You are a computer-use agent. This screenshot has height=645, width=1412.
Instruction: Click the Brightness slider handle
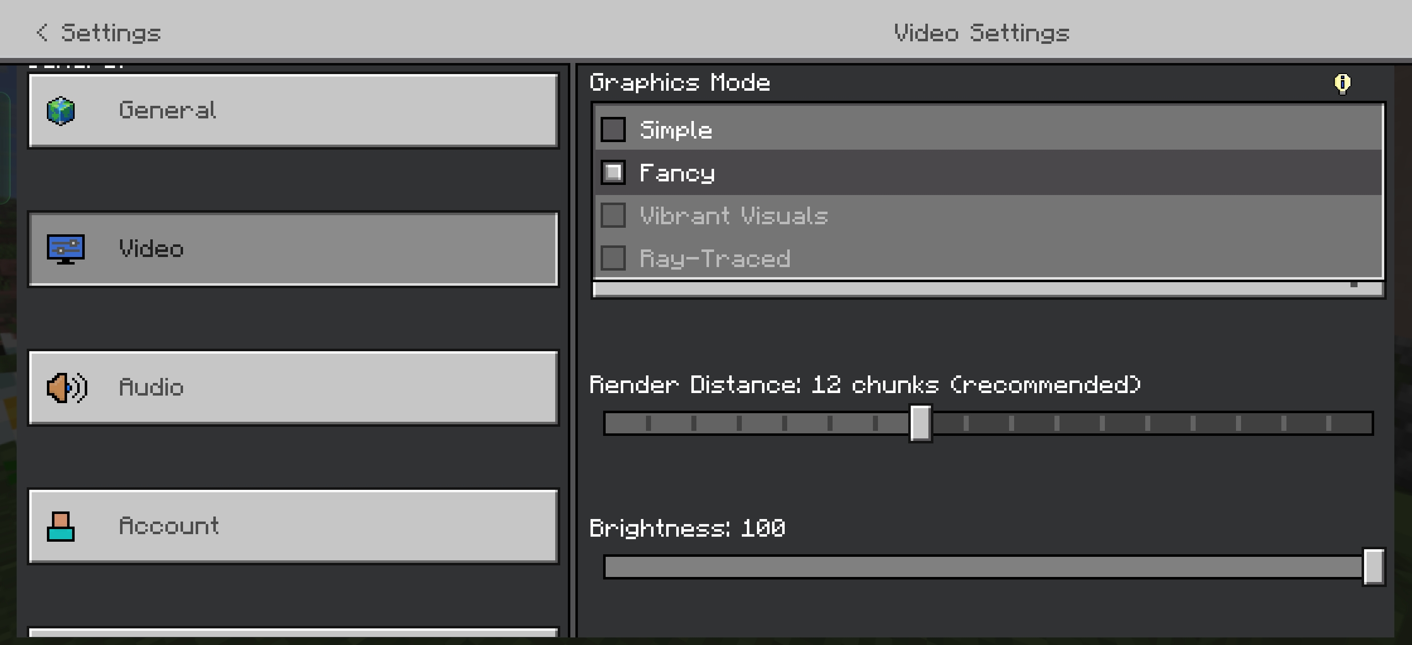1373,567
